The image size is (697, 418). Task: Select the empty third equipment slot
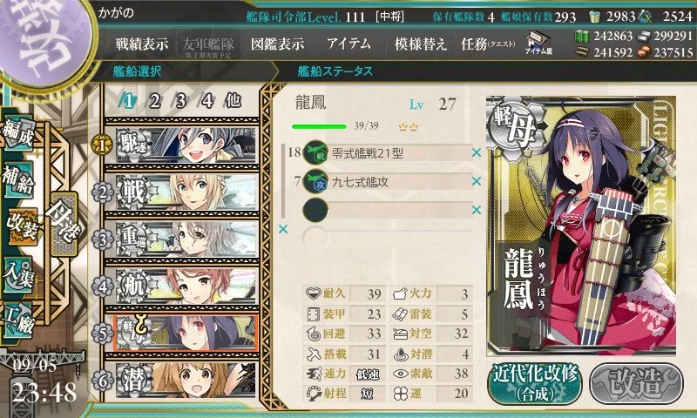click(387, 210)
